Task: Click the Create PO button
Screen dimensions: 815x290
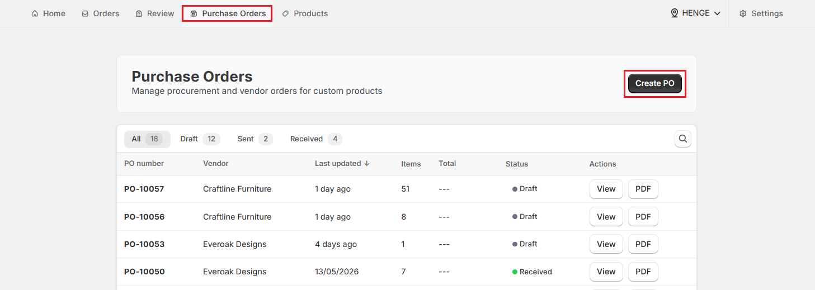Action: (654, 83)
